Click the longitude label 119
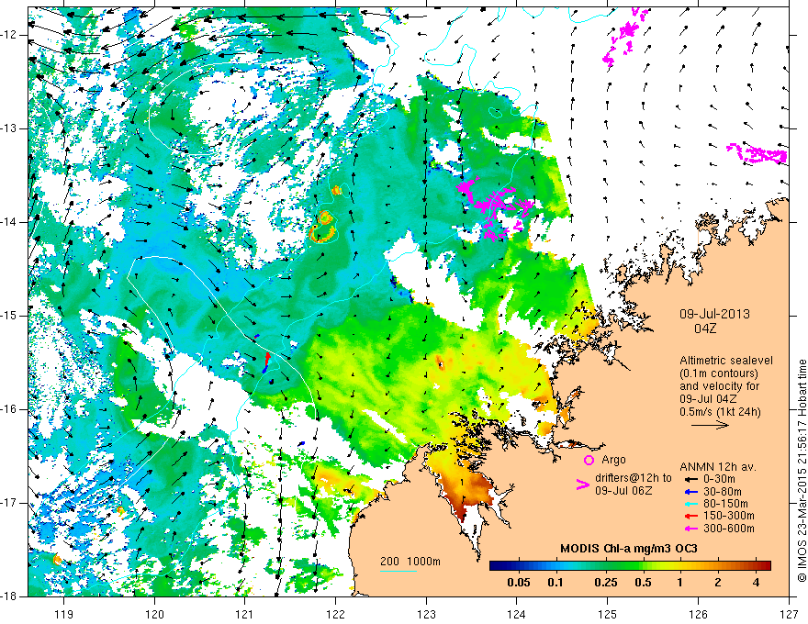The image size is (808, 624). click(x=63, y=614)
